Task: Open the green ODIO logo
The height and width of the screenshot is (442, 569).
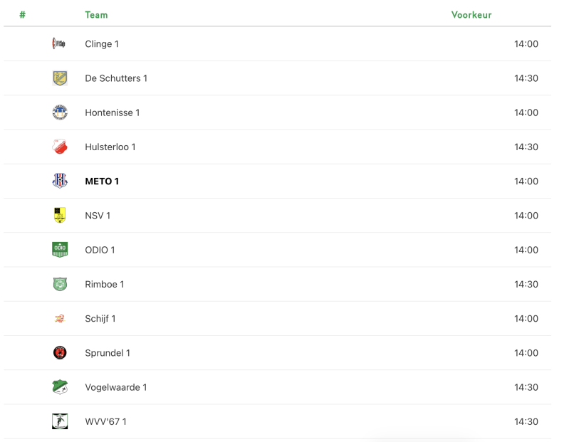Action: tap(60, 250)
